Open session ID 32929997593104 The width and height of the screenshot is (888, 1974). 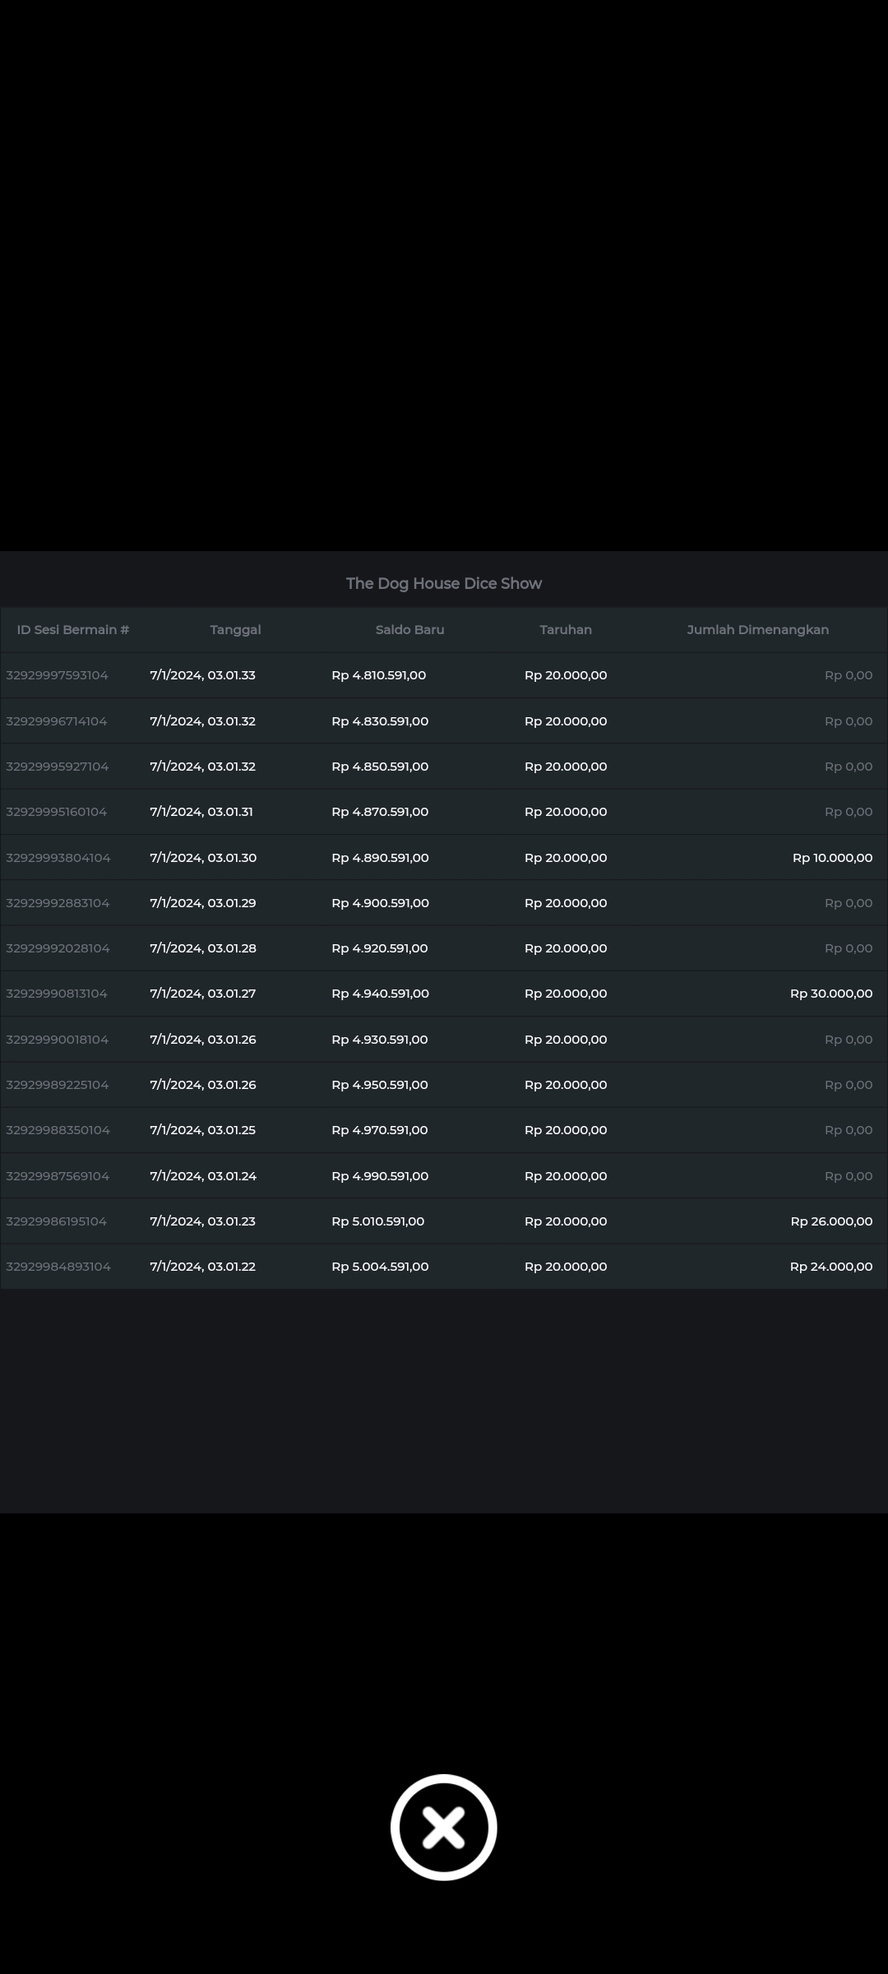tap(58, 675)
